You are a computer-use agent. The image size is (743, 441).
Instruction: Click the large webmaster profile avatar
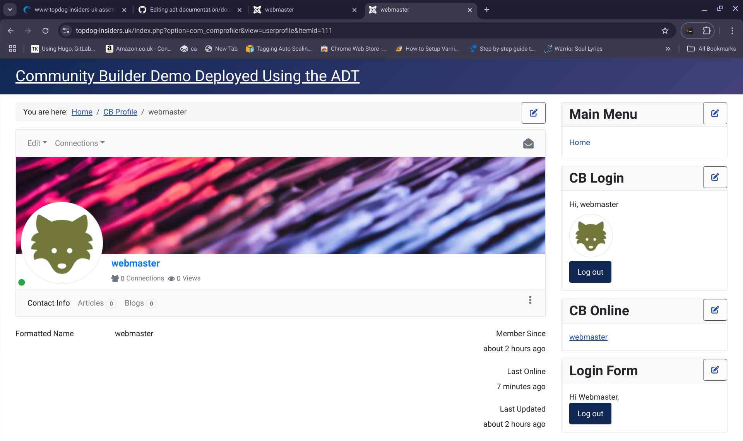point(62,243)
